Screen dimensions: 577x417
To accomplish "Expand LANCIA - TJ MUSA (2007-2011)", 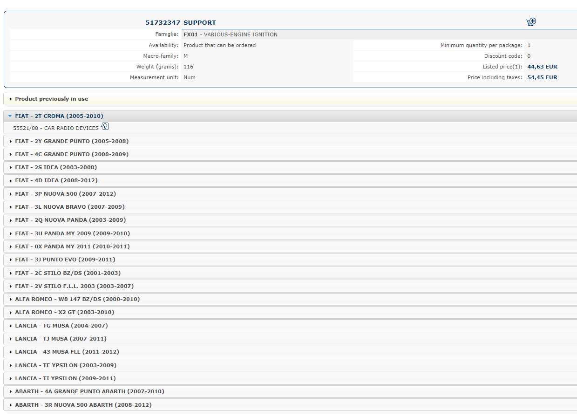I will click(x=290, y=339).
